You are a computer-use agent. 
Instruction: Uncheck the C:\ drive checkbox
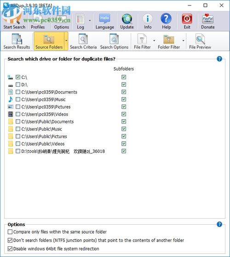coord(18,77)
